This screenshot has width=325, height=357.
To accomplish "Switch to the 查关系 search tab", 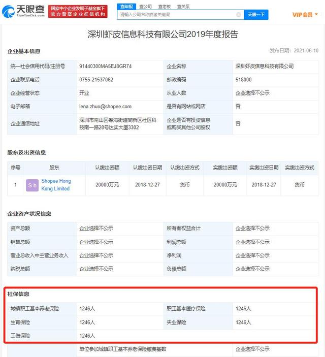I will pos(183,7).
